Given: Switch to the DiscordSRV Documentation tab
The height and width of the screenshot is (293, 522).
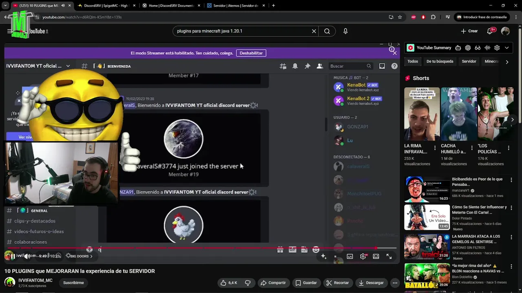Looking at the screenshot, I should (172, 6).
